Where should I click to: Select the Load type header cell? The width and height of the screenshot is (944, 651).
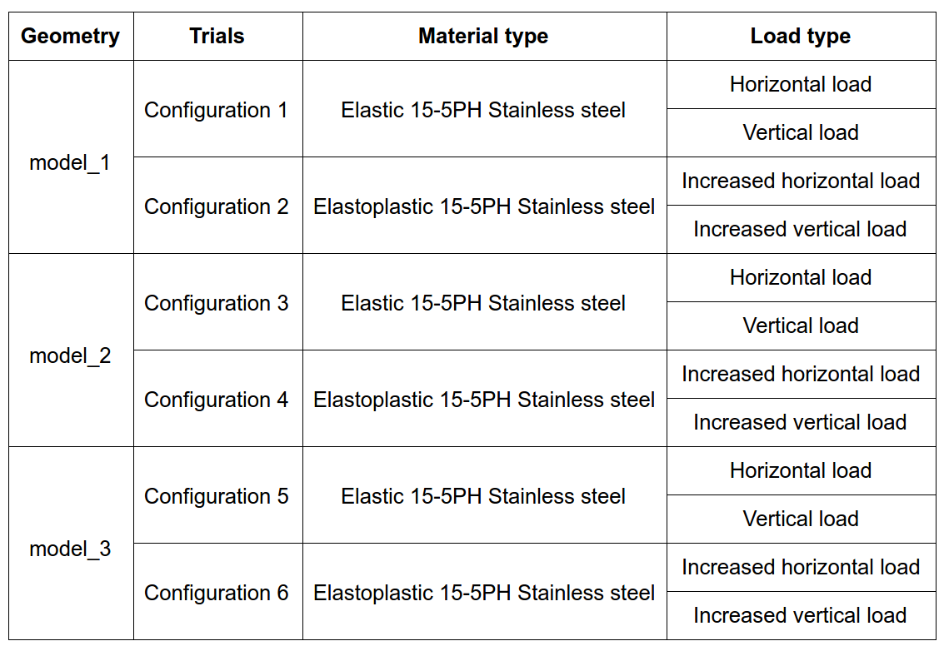point(800,37)
